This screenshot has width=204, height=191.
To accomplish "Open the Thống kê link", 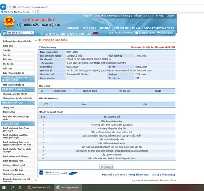I will 138,16.
